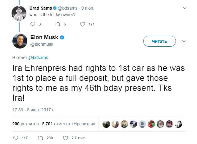Open the @elonmusk handle link
This screenshot has width=197, height=144.
(42, 44)
